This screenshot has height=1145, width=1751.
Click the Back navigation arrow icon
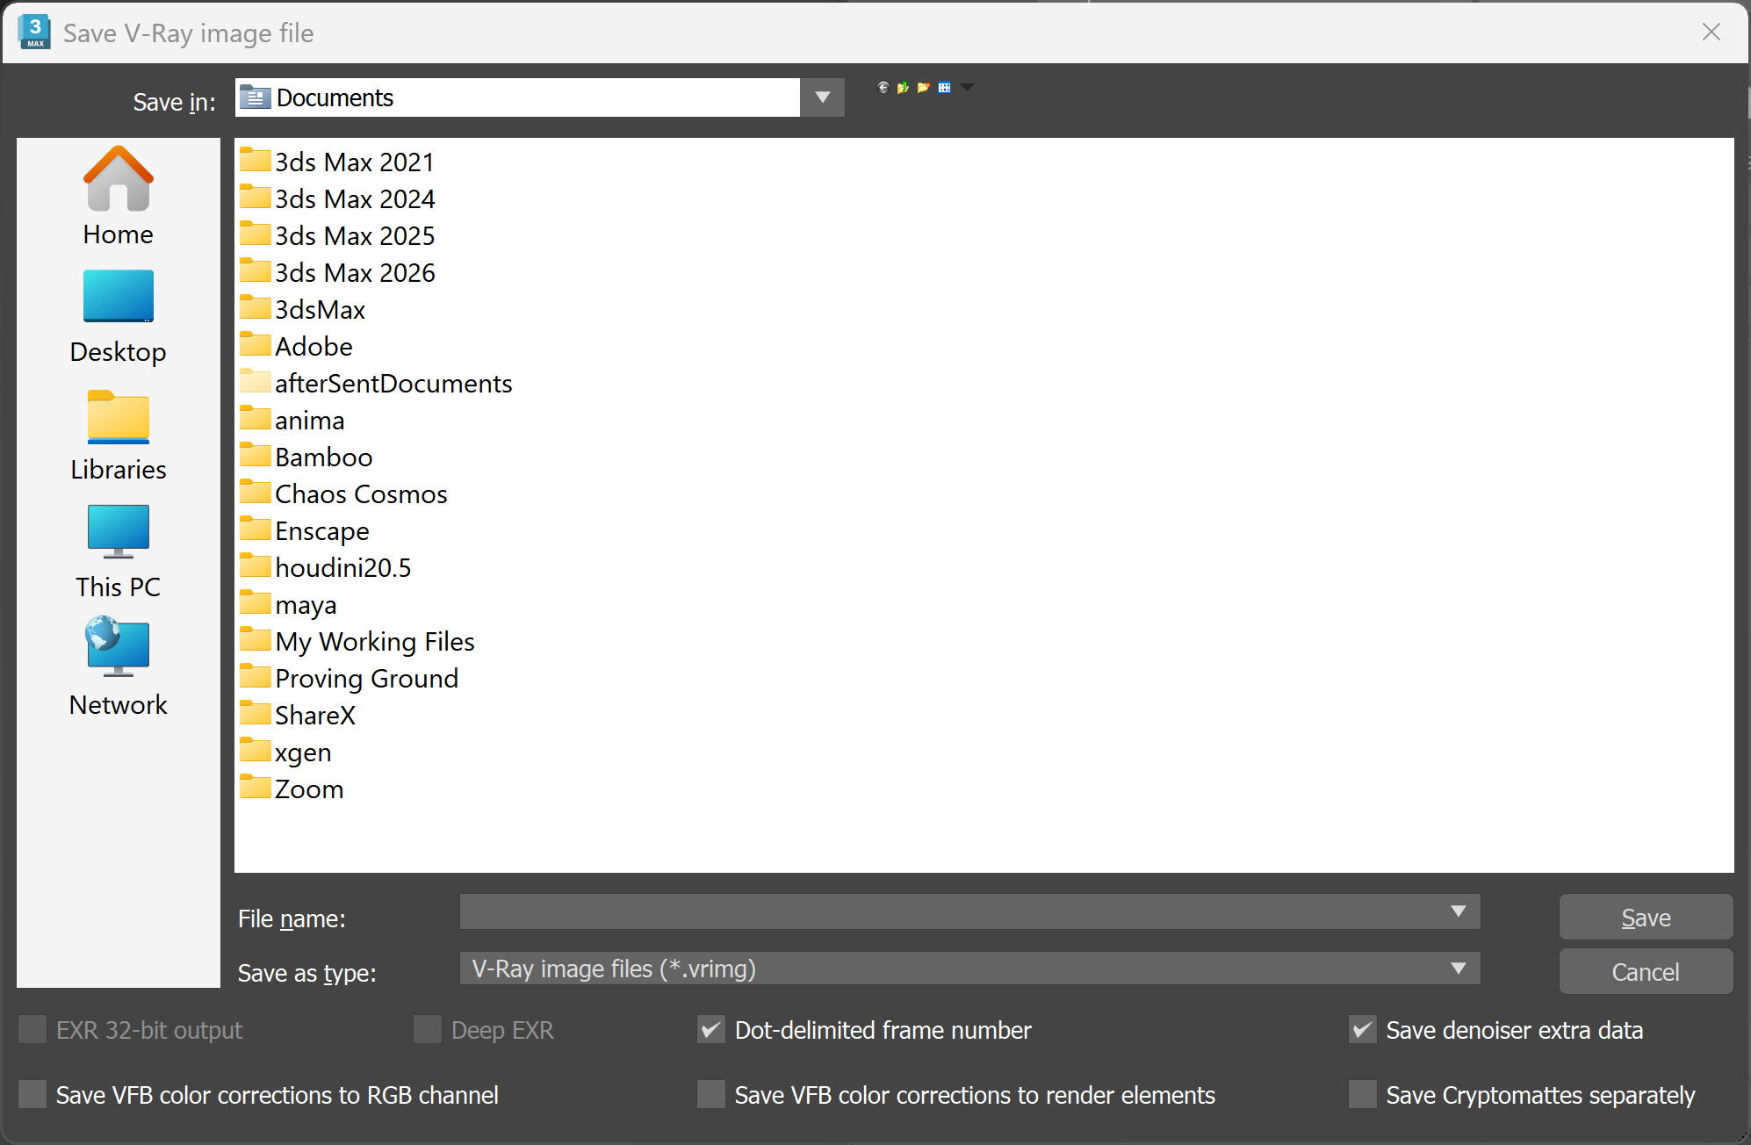tap(883, 87)
